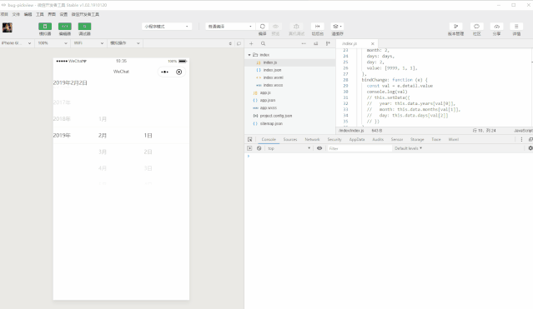Select index.wxss in file tree
Image resolution: width=533 pixels, height=309 pixels.
pyautogui.click(x=290, y=85)
